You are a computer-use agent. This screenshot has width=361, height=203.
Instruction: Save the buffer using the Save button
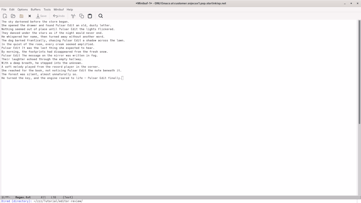41,16
